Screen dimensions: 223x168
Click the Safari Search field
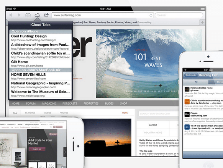[x=179, y=15]
